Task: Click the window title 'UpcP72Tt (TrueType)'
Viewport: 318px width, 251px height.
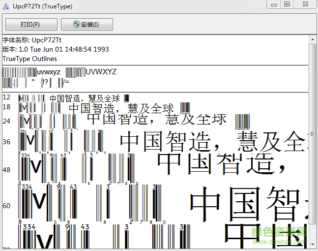Action: 43,6
